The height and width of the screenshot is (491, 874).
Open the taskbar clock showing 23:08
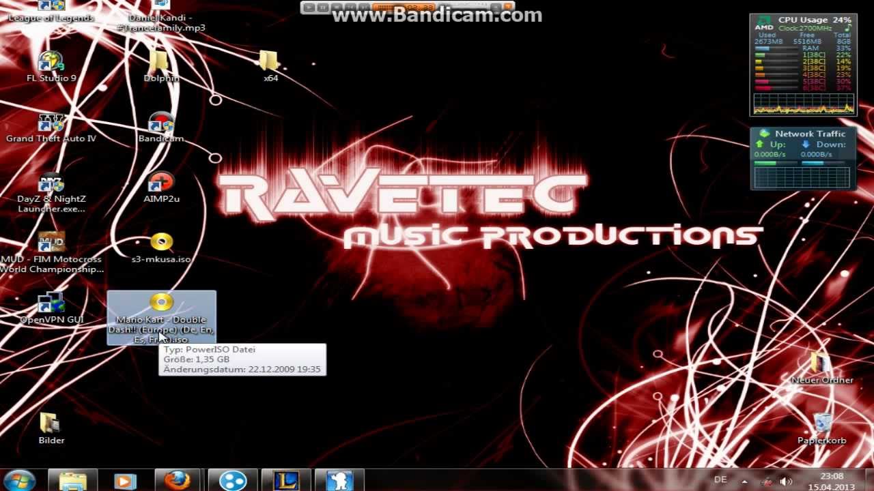(831, 481)
